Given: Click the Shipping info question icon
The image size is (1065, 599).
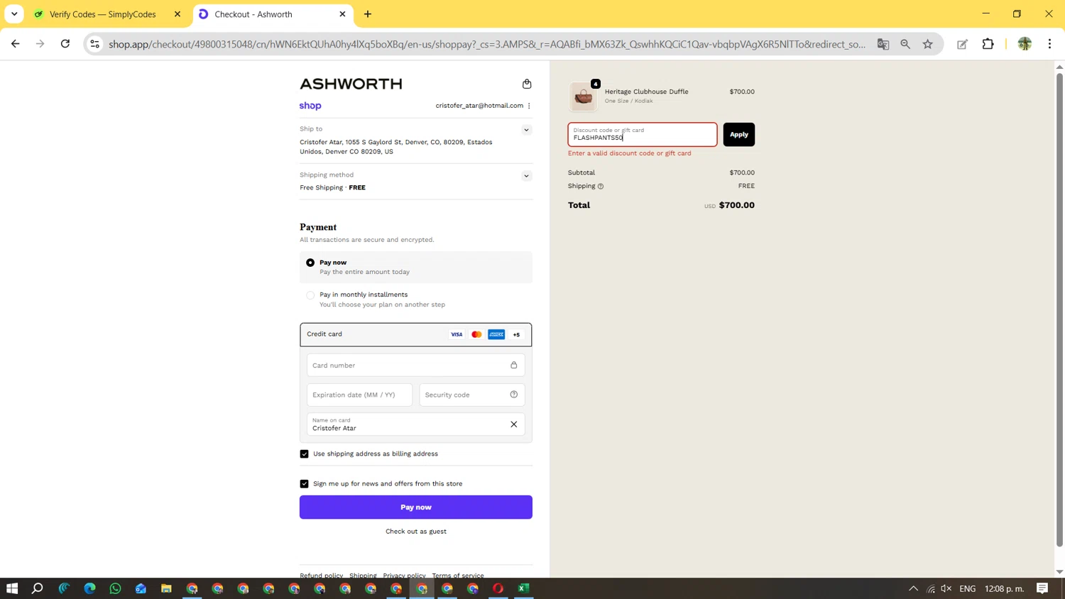Looking at the screenshot, I should point(601,187).
